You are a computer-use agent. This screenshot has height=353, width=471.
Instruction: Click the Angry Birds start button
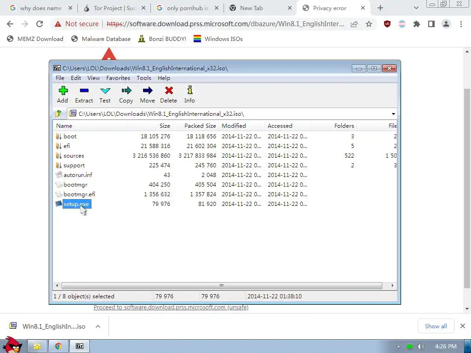pyautogui.click(x=12, y=345)
